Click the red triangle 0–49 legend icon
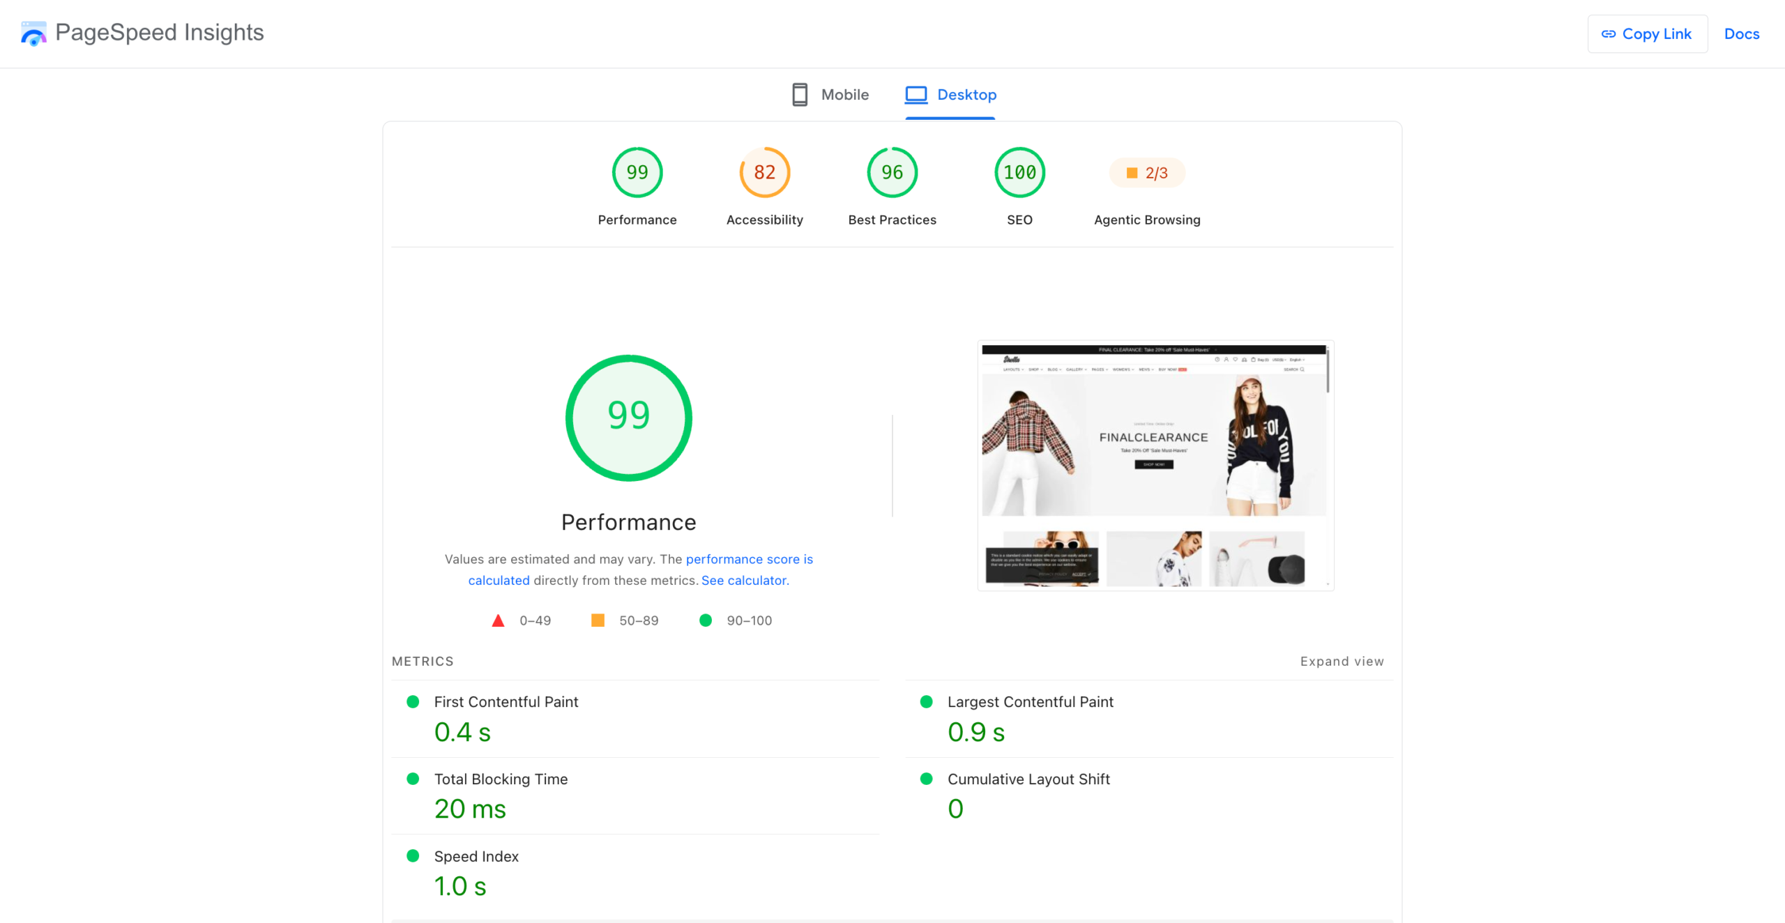1785x923 pixels. click(498, 620)
